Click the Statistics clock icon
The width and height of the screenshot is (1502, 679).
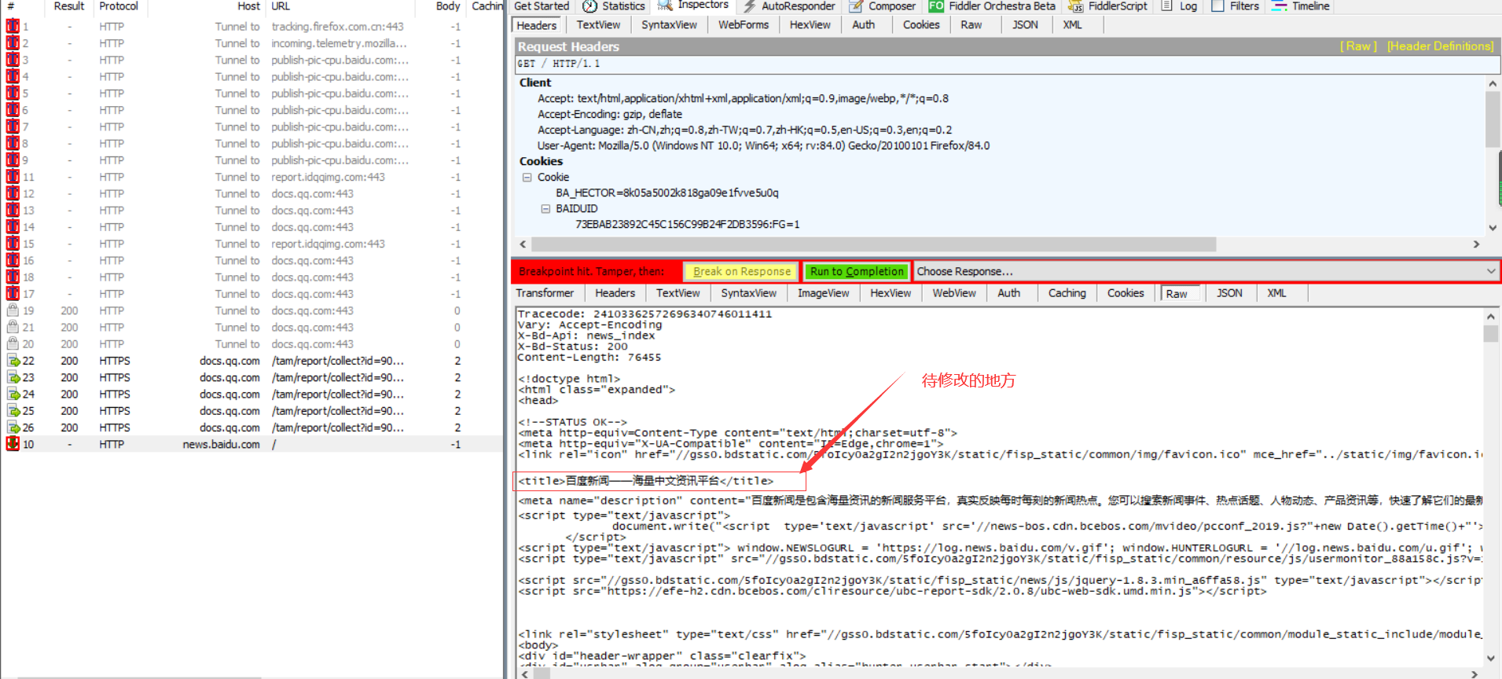click(x=589, y=6)
